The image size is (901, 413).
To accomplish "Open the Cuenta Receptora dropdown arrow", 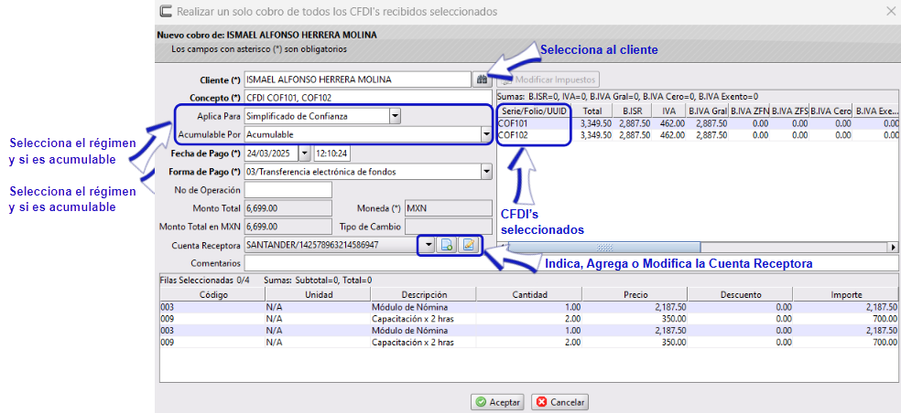I will coord(429,246).
